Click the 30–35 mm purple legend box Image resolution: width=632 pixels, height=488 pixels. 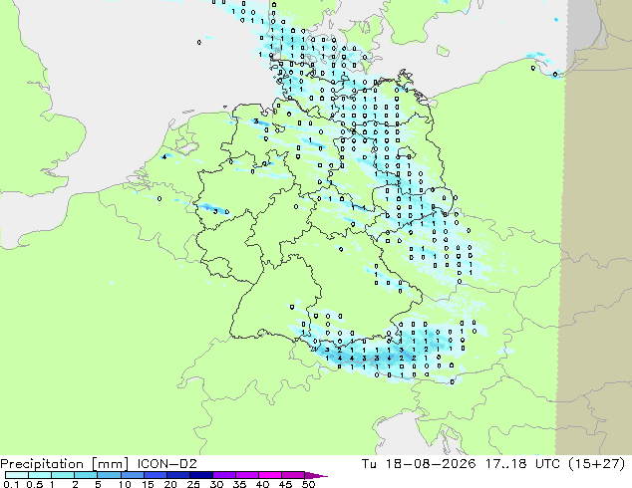point(223,475)
